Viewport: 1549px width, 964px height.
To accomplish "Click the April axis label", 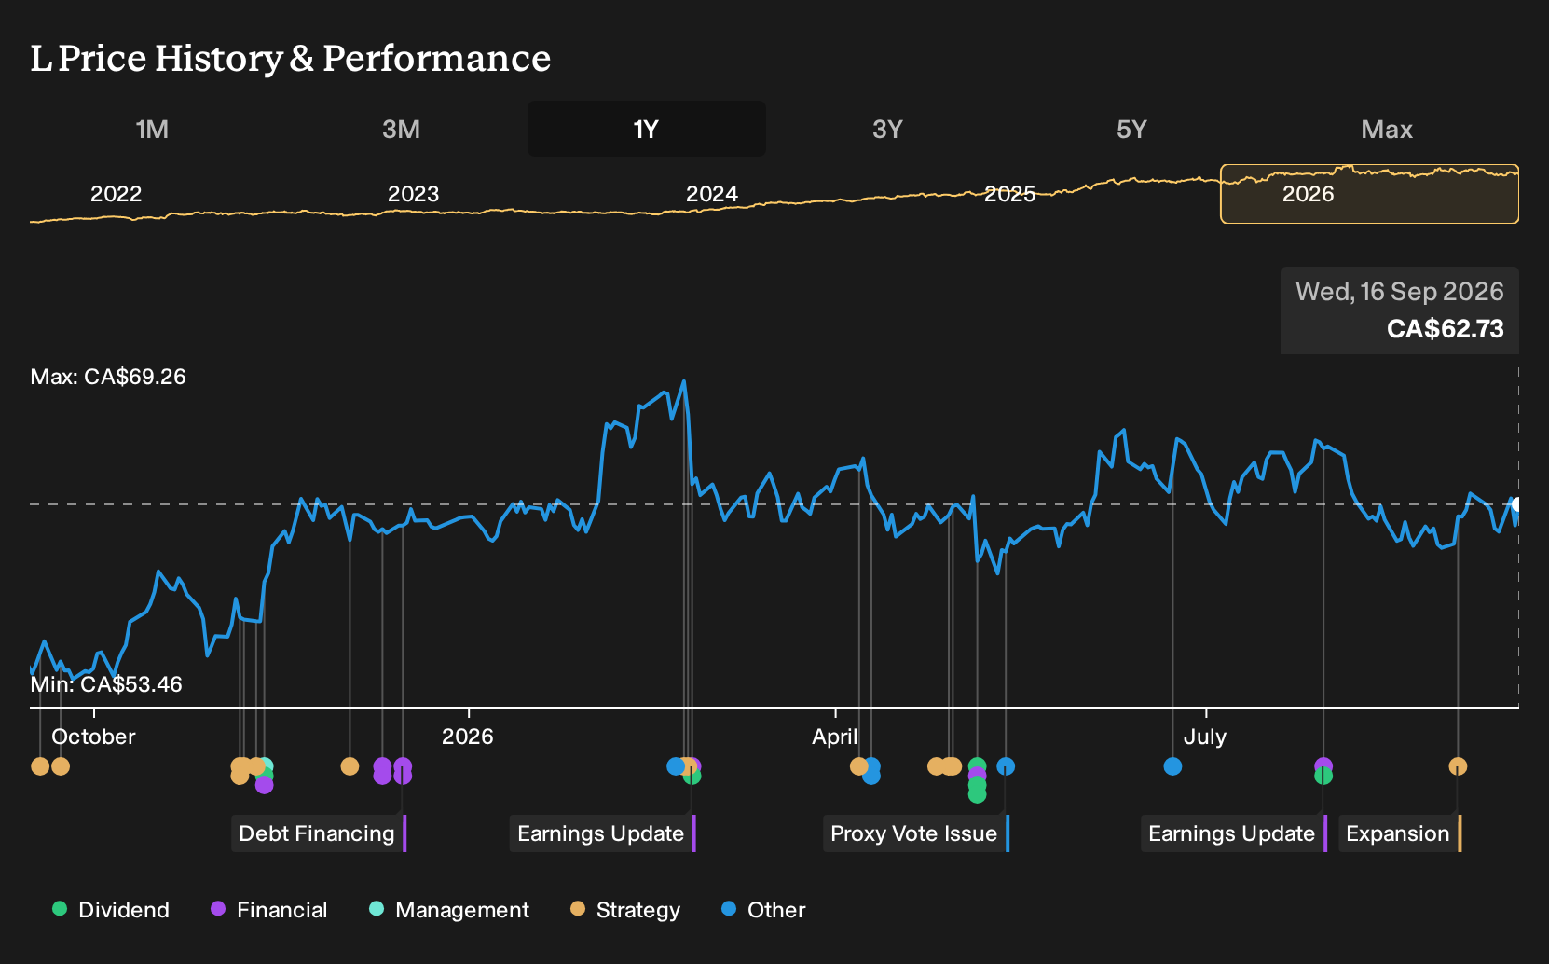I will coord(834,737).
